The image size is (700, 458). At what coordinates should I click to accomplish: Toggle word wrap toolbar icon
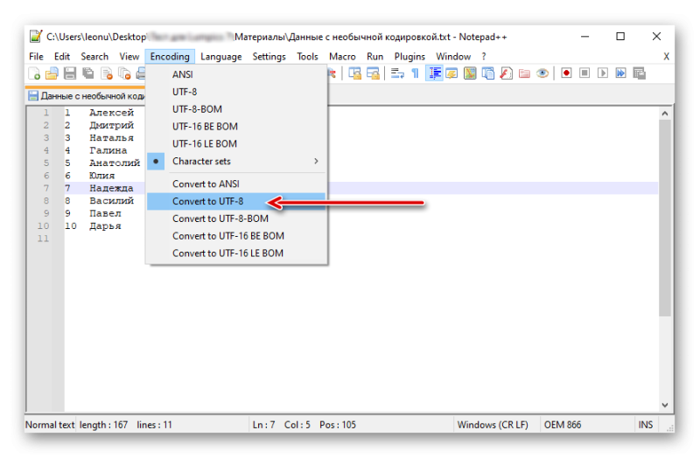[x=397, y=73]
